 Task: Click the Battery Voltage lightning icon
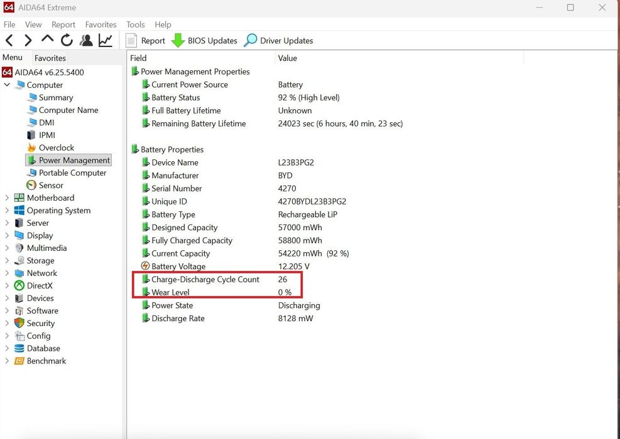click(x=146, y=266)
